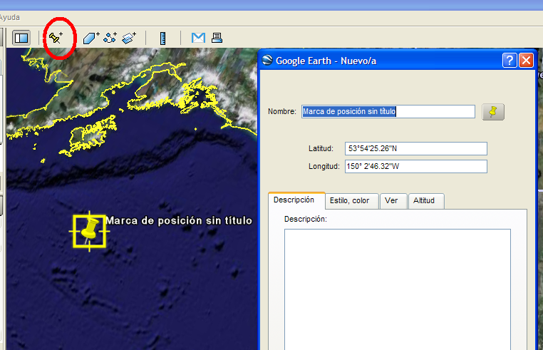
Task: Click the Add Placemark pushpin tool
Action: pyautogui.click(x=56, y=38)
